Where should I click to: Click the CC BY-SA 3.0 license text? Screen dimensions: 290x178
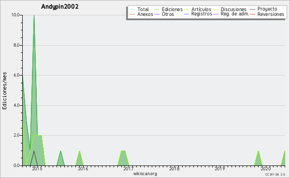(275, 174)
